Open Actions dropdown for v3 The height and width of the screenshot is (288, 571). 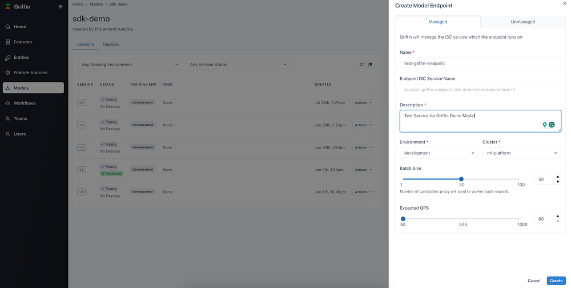363,147
